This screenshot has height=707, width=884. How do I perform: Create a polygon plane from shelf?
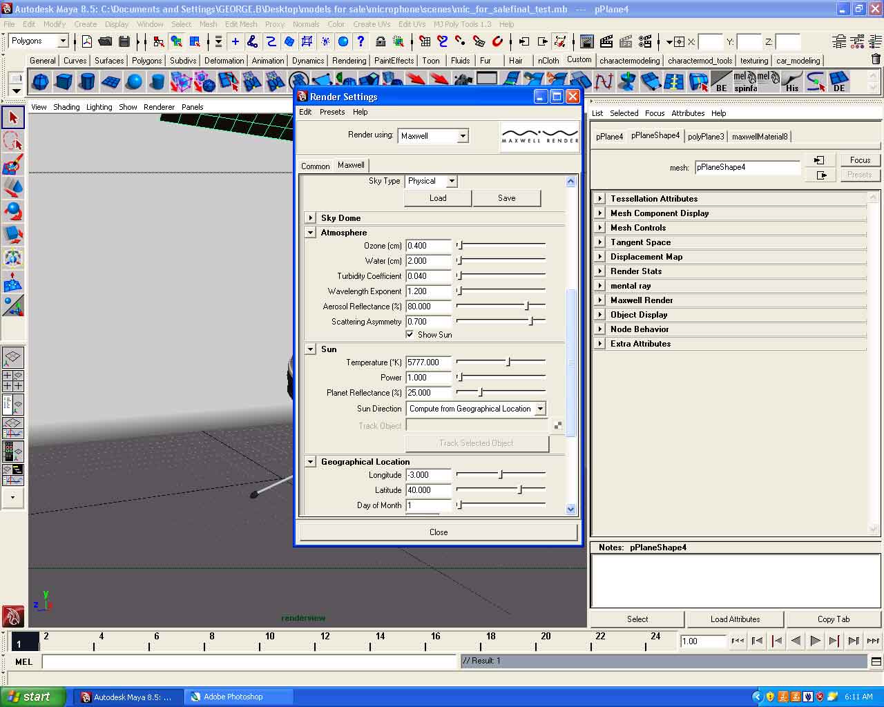110,82
